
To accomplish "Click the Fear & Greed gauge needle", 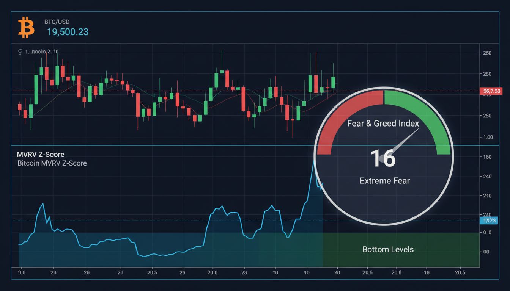I will point(405,141).
